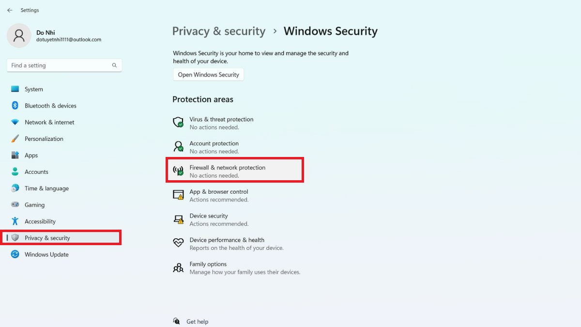Click the Privacy & security breadcrumb
Screen dimensions: 581x327
(x=219, y=31)
